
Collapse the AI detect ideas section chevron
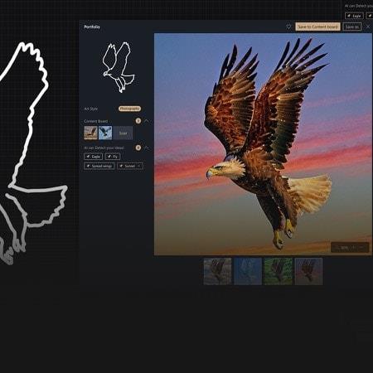(147, 148)
